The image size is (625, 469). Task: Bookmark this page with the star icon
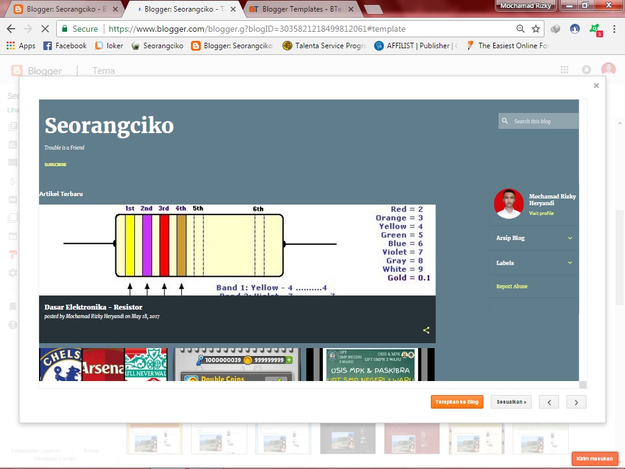pos(536,29)
